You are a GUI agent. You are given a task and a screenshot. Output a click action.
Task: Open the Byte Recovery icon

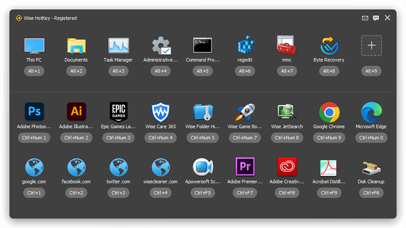tap(329, 46)
